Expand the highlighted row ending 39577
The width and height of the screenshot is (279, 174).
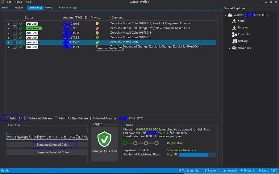[9, 42]
